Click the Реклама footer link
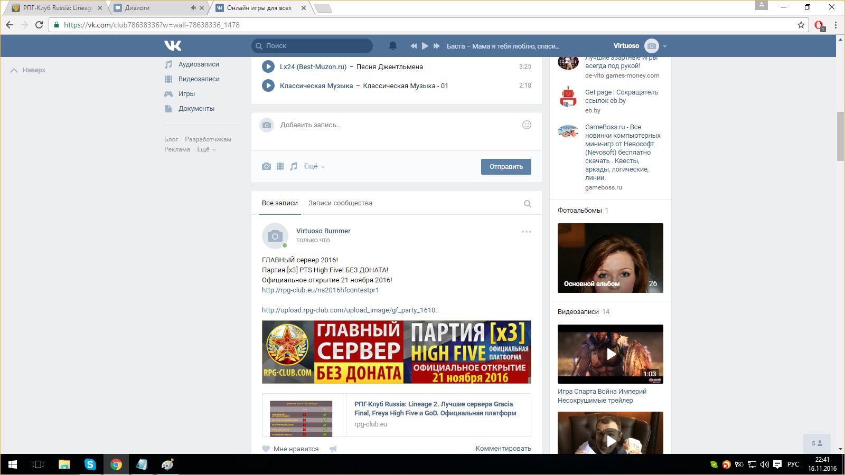This screenshot has height=475, width=845. (x=177, y=149)
